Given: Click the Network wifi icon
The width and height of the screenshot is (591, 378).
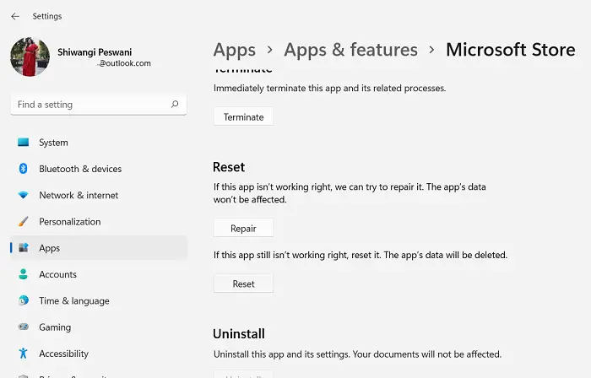Looking at the screenshot, I should pos(23,195).
